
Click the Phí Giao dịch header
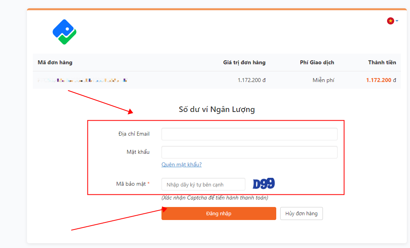coord(317,63)
